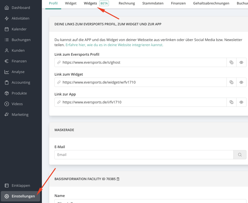Click the Marketing sidebar label
Viewport: 248px width, 203px height.
click(x=20, y=115)
